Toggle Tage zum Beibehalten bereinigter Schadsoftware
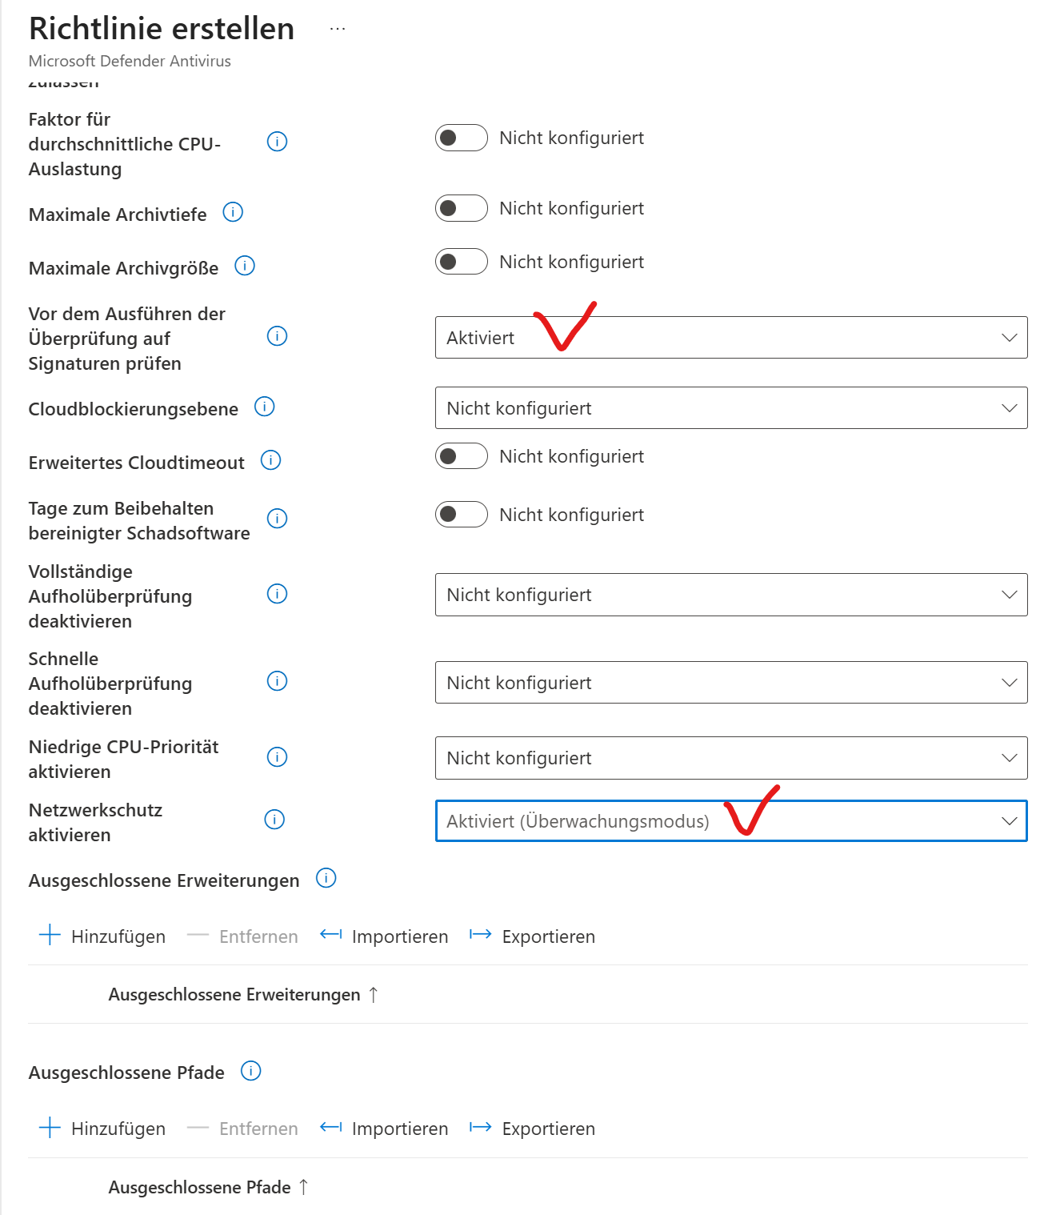This screenshot has width=1056, height=1215. click(x=462, y=515)
